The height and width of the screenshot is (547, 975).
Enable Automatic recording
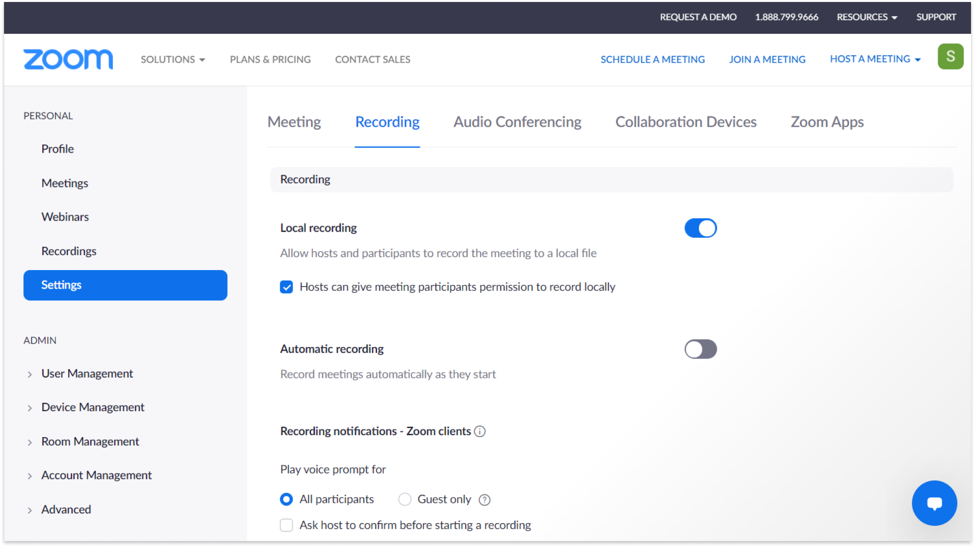click(x=700, y=349)
